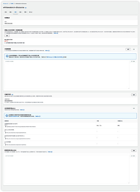Open the object ownership link inside ACL banner
Screen dimensions: 140x192
click(14, 116)
